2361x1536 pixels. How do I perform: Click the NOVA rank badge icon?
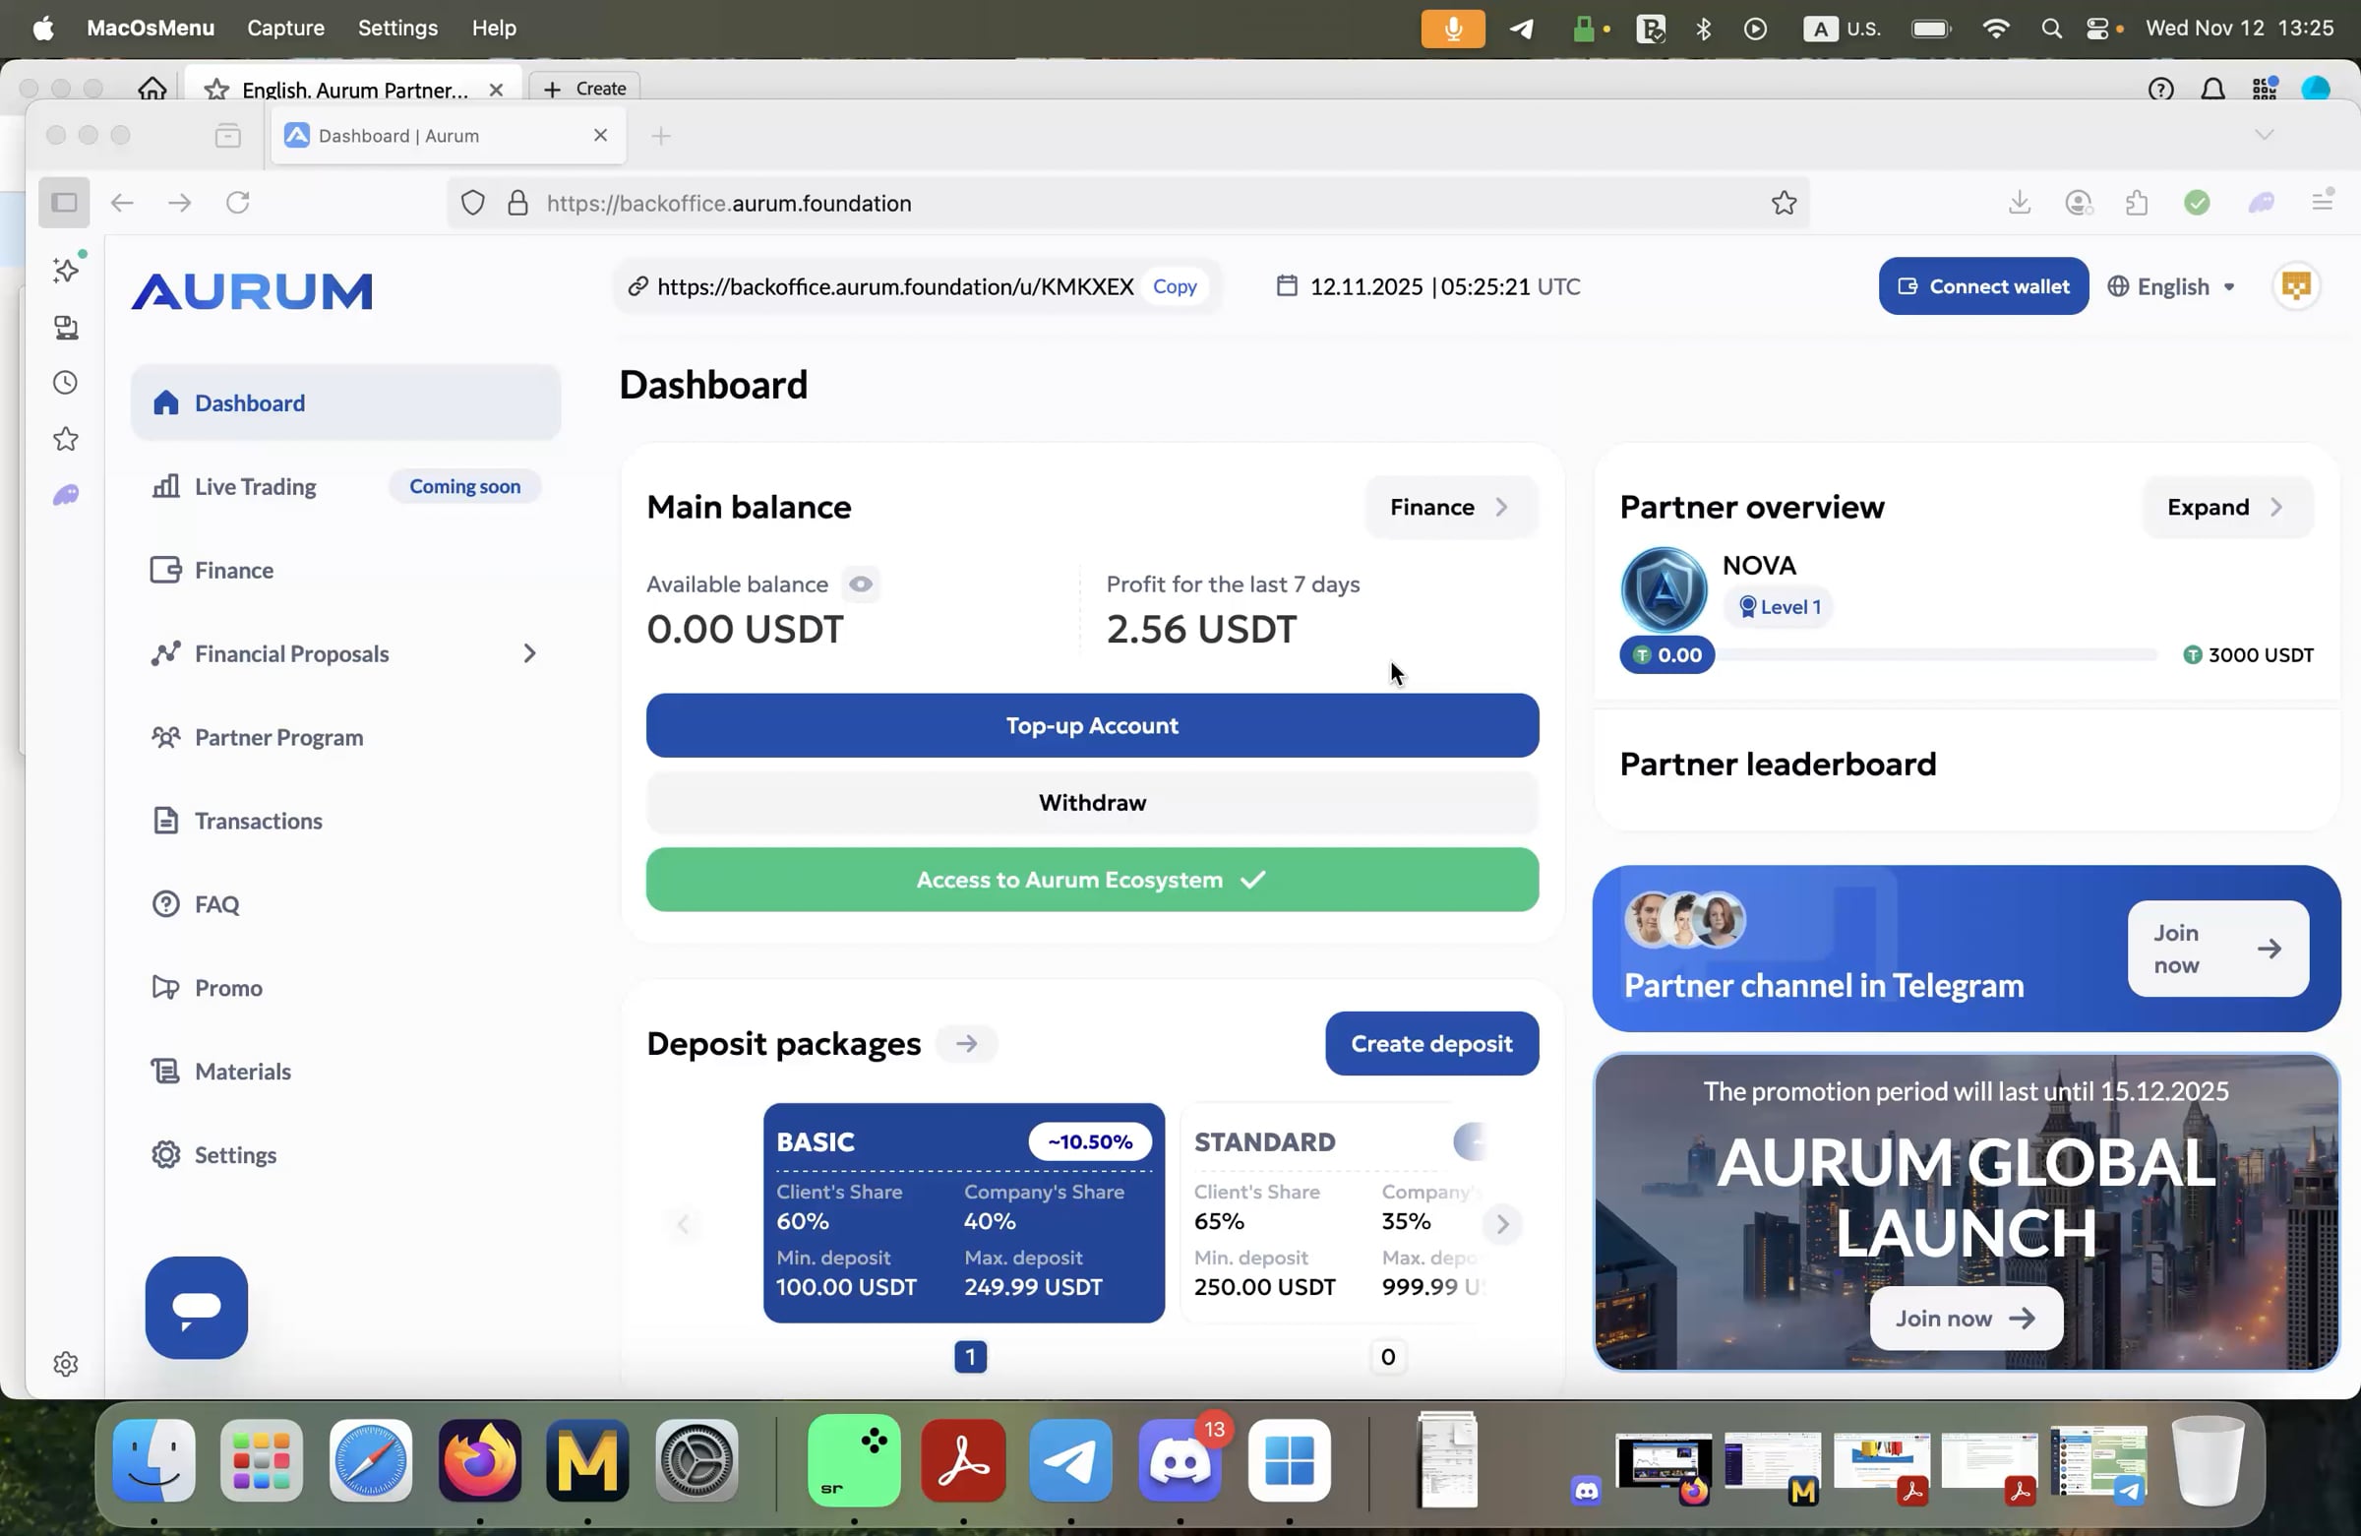tap(1664, 589)
